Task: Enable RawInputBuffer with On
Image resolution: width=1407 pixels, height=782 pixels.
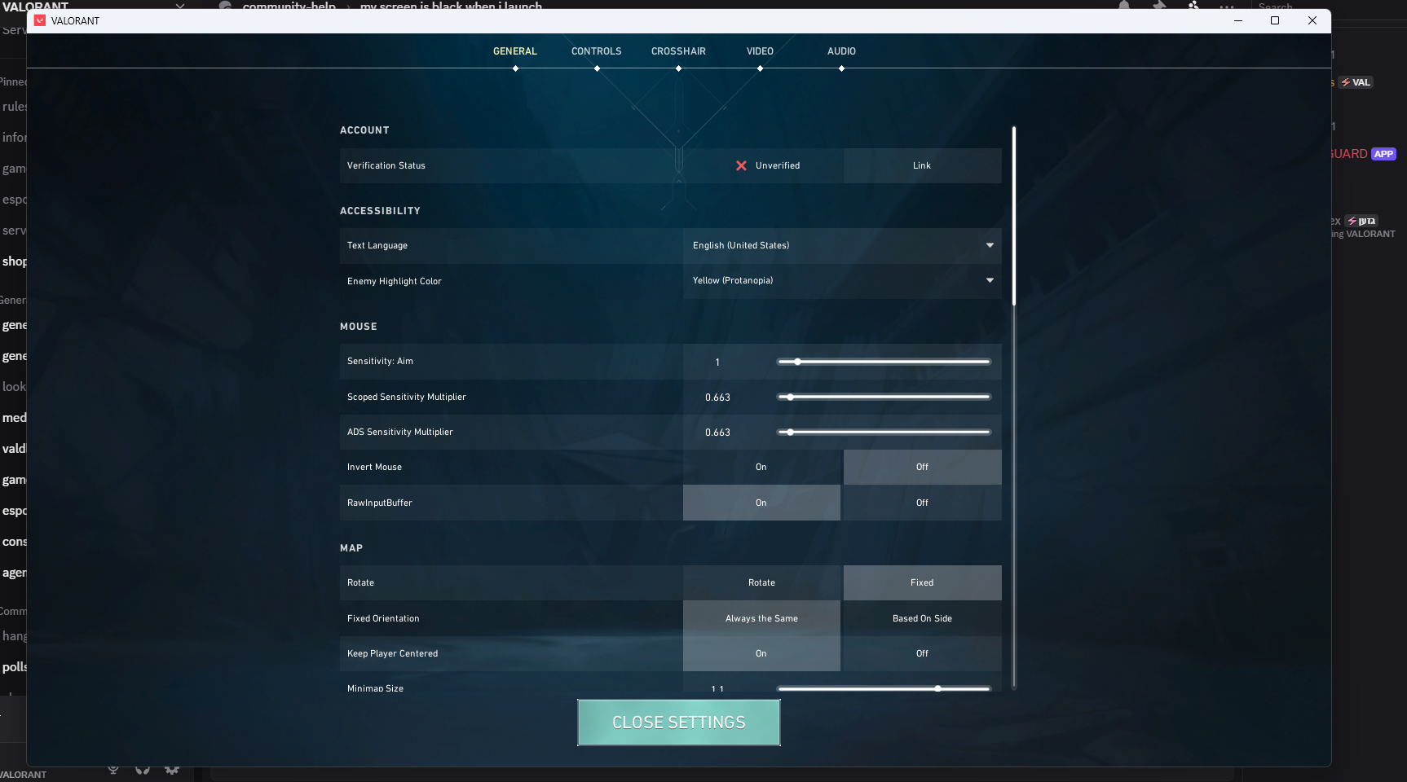Action: click(761, 503)
